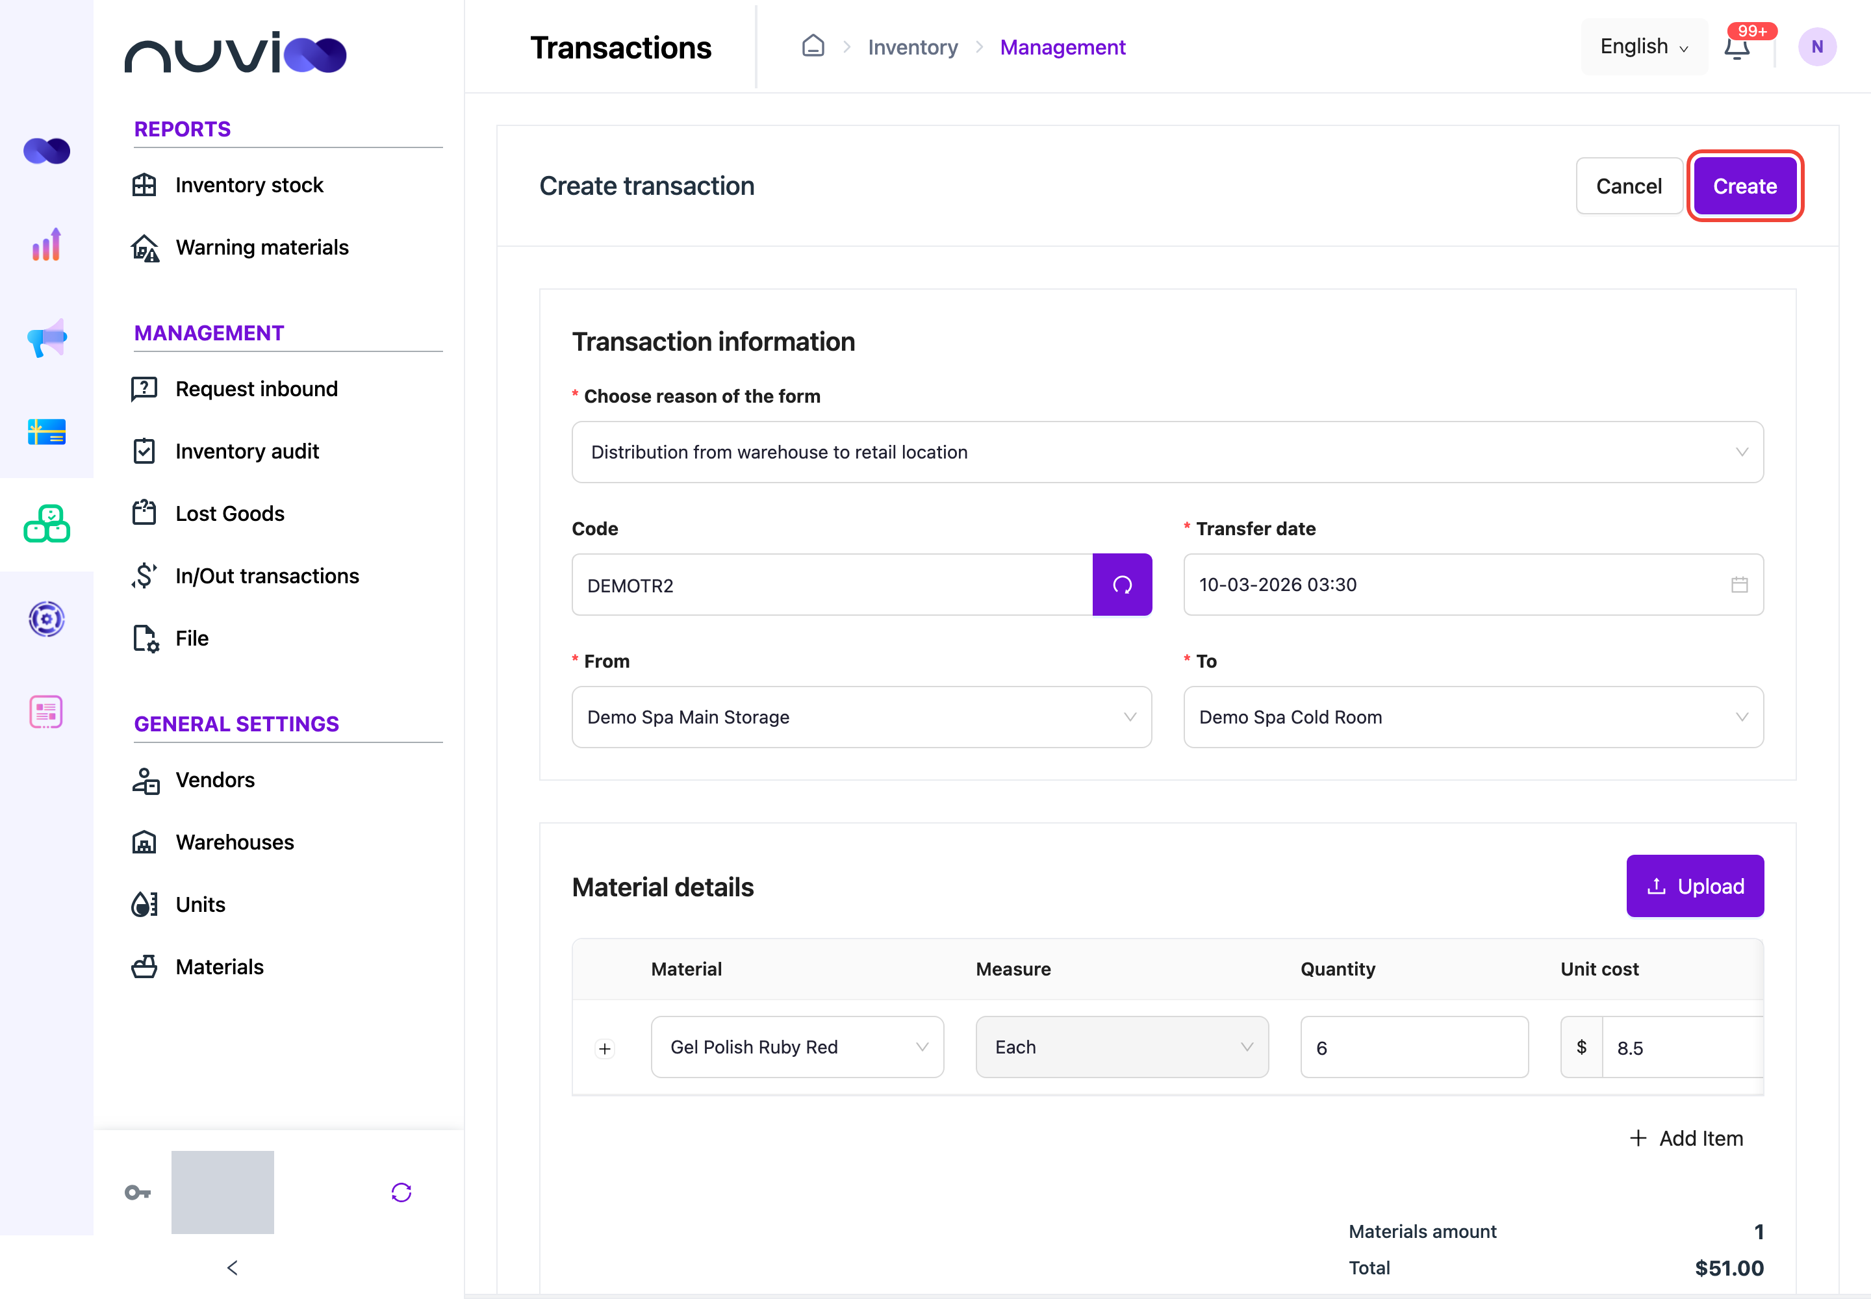Click the Create button

(1745, 186)
